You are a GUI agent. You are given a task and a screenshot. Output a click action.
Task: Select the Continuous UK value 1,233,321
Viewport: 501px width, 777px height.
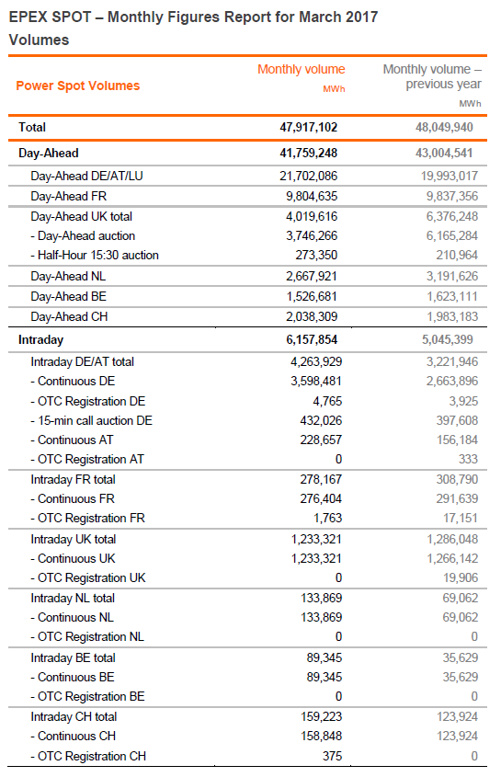coord(316,558)
